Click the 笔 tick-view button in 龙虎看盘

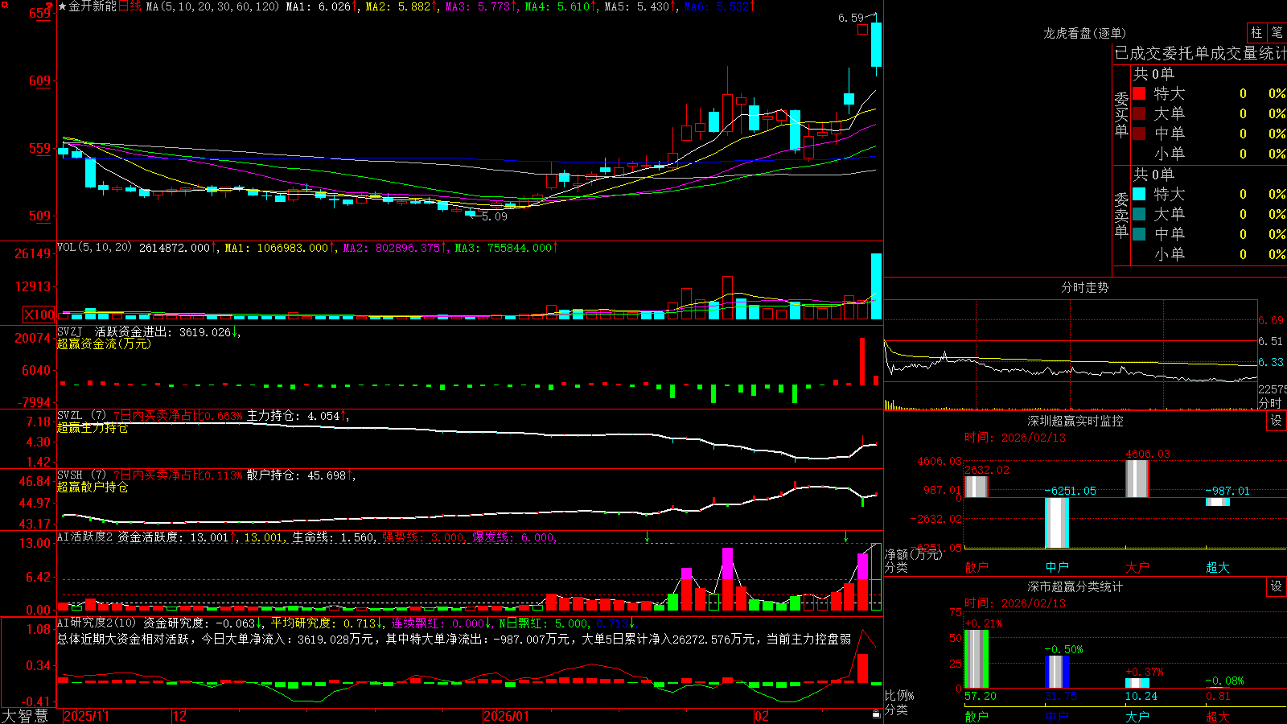point(1277,33)
